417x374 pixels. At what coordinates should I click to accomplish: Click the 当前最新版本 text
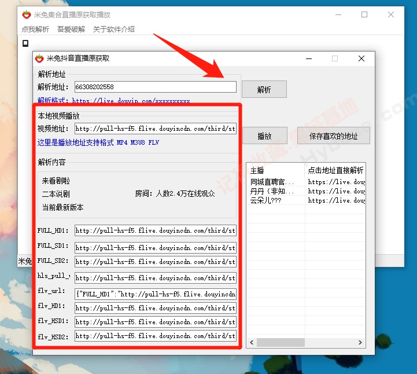tap(63, 207)
